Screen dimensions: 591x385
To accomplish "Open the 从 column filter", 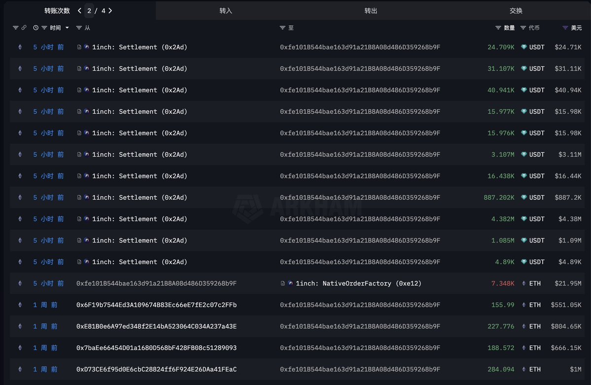I will click(79, 28).
